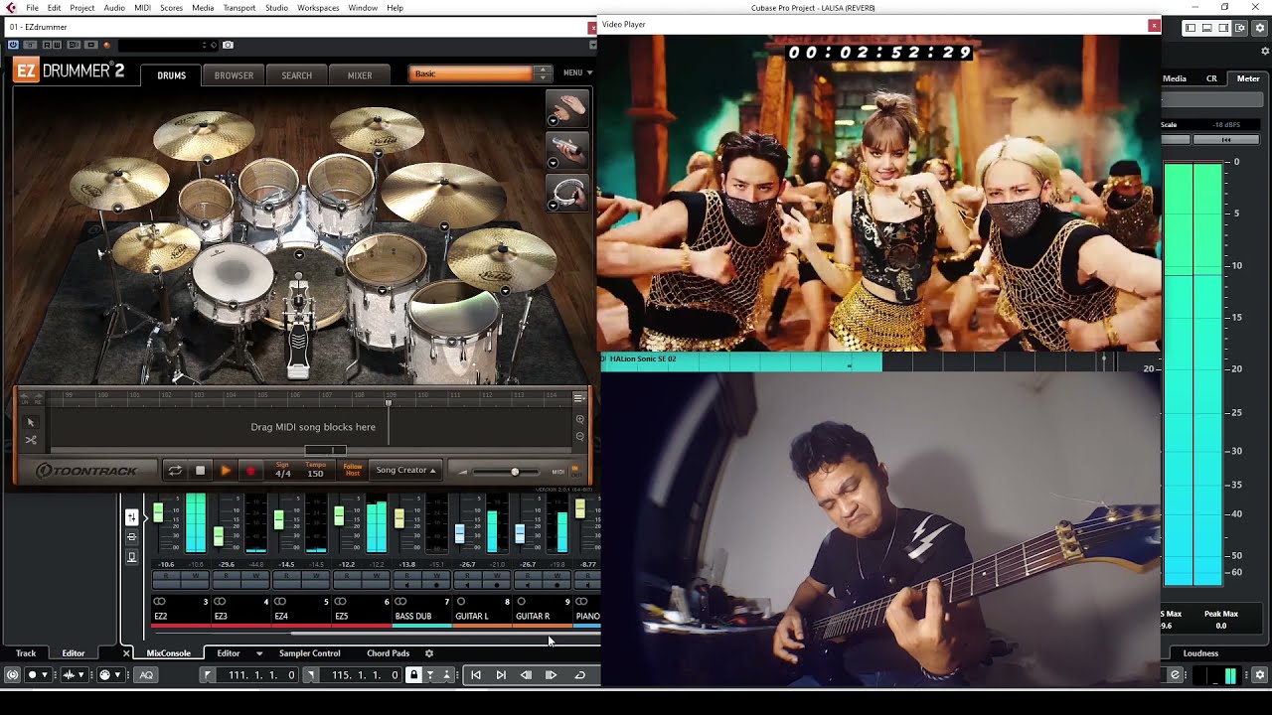
Task: Adjust the EZdrummer master volume slider
Action: (x=514, y=472)
